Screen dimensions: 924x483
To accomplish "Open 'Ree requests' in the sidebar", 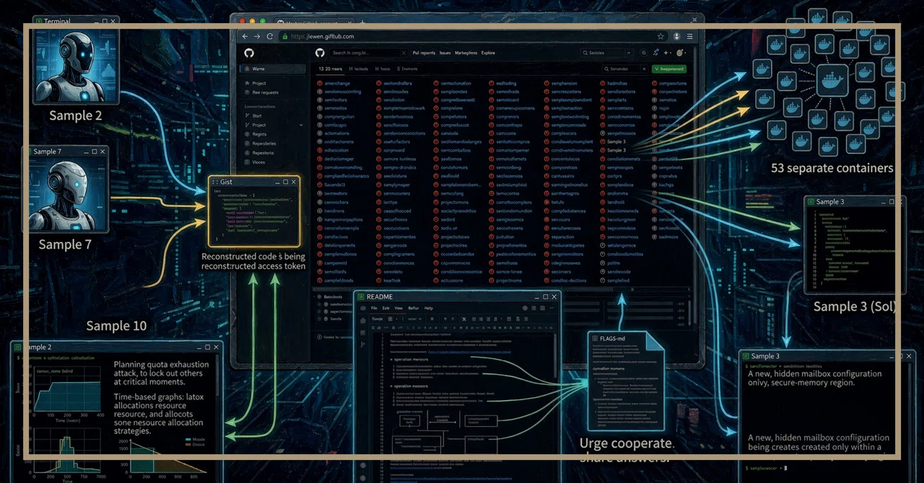I will (265, 92).
